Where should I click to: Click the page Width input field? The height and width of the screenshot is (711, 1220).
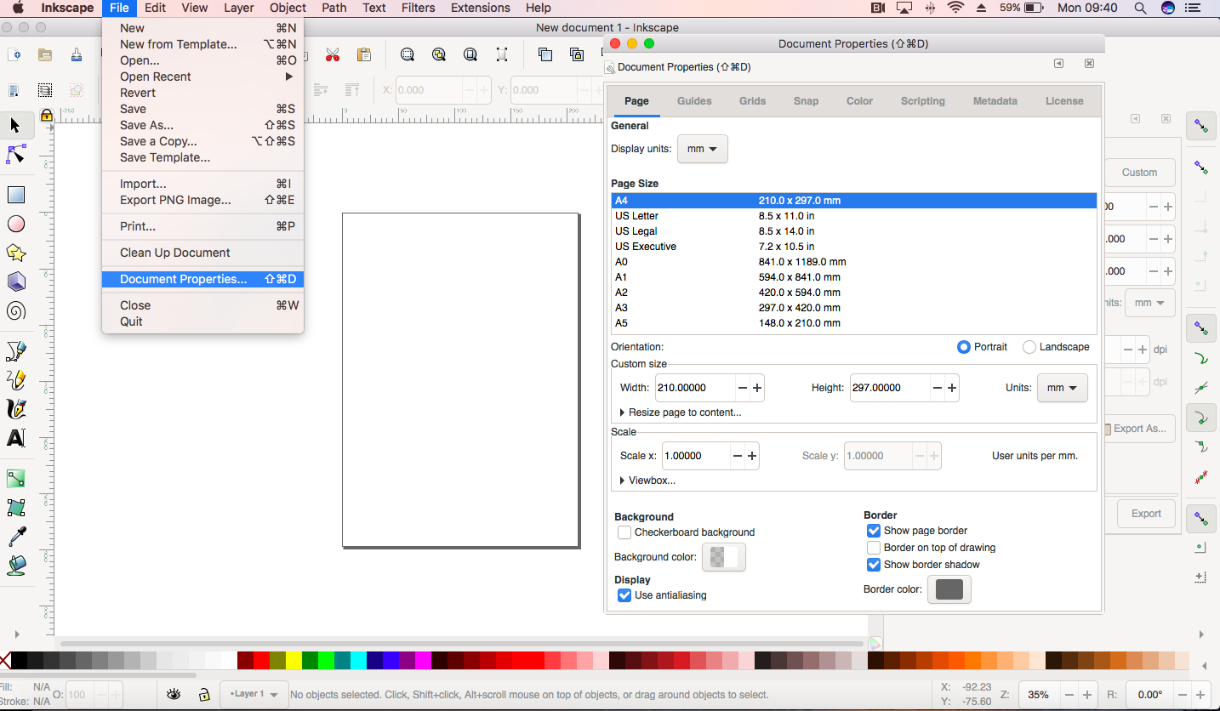pyautogui.click(x=694, y=388)
